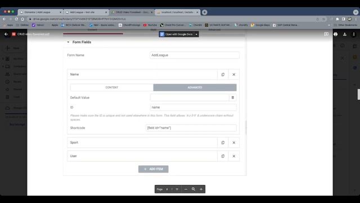360x203 pixels.
Task: Print the CRUD Video Flowsheet PDF
Action: tap(335, 34)
